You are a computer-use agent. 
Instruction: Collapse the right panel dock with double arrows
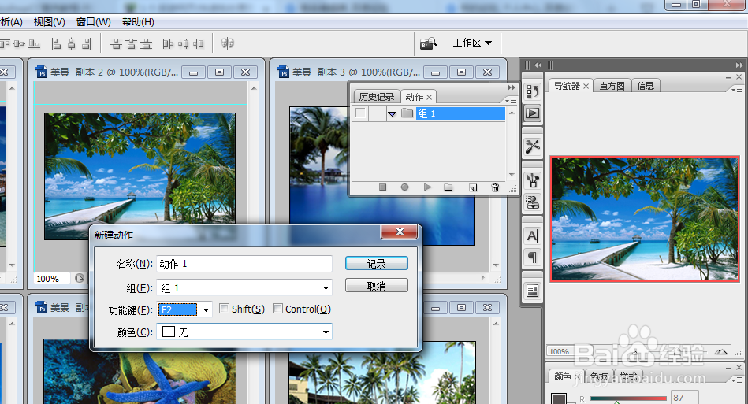pos(739,65)
